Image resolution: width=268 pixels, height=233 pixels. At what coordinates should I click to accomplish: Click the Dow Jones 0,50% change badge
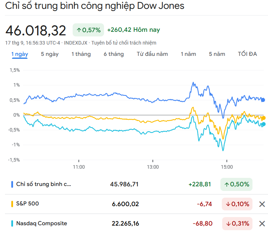click(x=236, y=184)
